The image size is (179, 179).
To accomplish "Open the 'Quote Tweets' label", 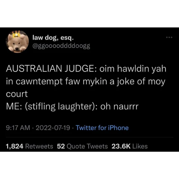I will click(87, 146).
